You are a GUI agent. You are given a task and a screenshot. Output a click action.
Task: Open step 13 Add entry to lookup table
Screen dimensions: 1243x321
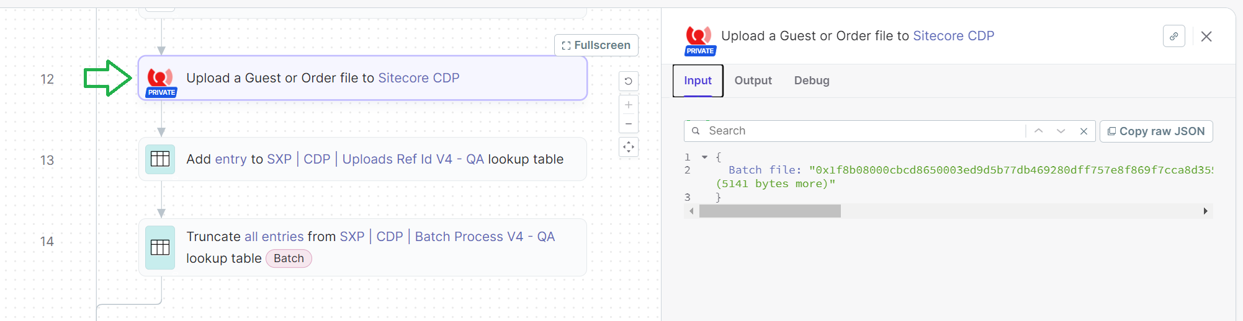click(362, 159)
